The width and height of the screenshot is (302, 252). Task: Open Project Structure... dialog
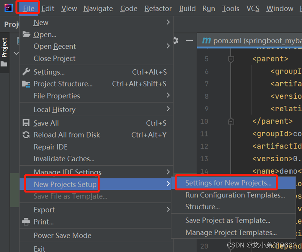click(96, 84)
